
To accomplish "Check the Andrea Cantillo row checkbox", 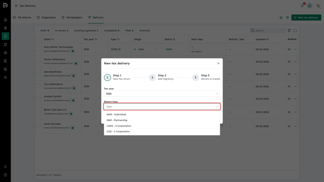I will point(38,99).
